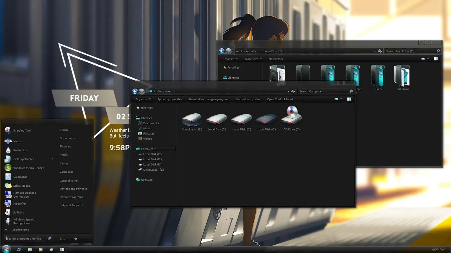
Task: Select Videos library in sidebar
Action: pyautogui.click(x=145, y=139)
